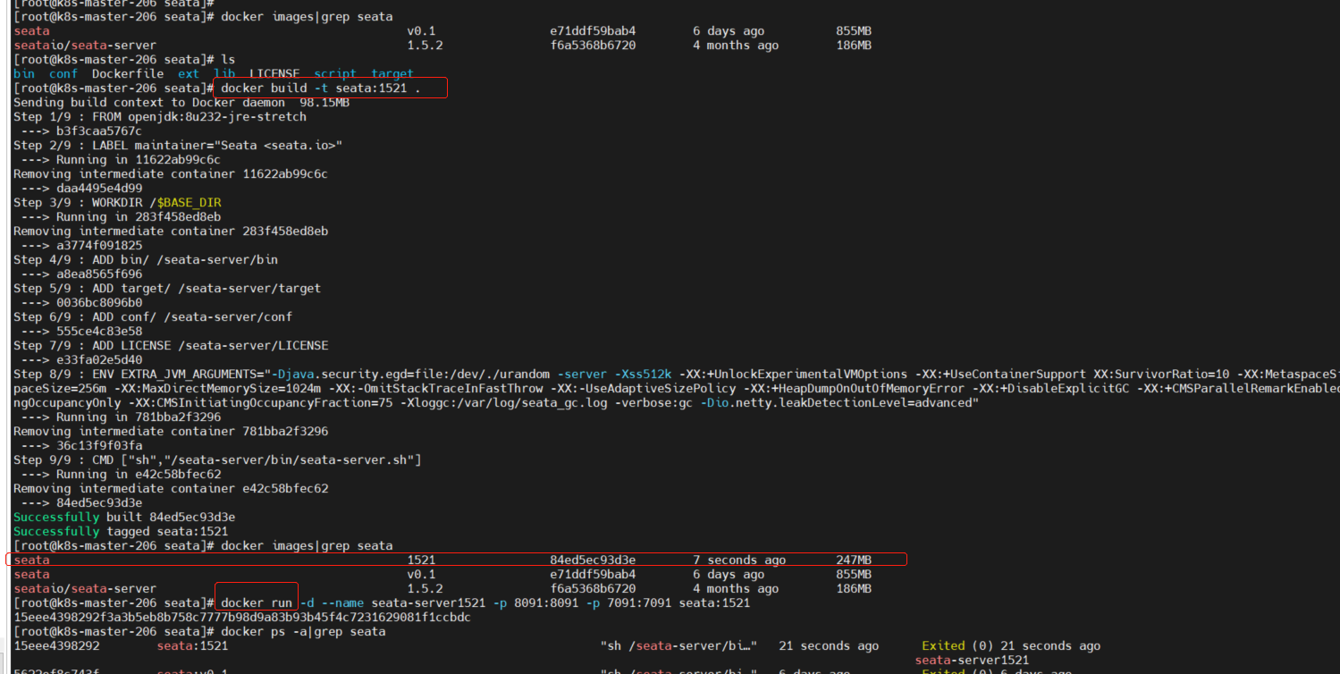The height and width of the screenshot is (674, 1340).
Task: Select the build context size '98.15MB'
Action: [x=324, y=103]
